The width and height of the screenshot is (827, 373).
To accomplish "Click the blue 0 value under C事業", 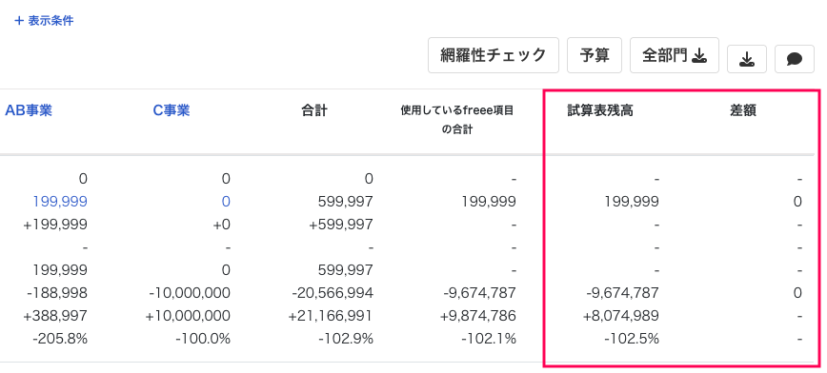I will [x=226, y=202].
